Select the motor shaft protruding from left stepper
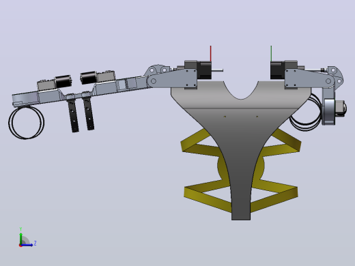This screenshot has height=266, width=355. 217,70
